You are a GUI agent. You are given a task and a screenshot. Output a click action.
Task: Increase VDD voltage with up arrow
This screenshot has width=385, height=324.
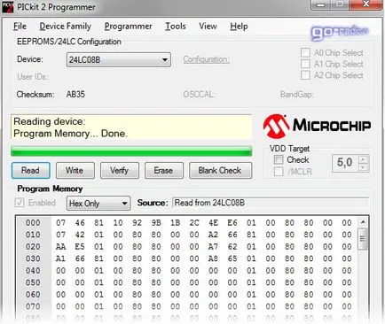coord(363,159)
